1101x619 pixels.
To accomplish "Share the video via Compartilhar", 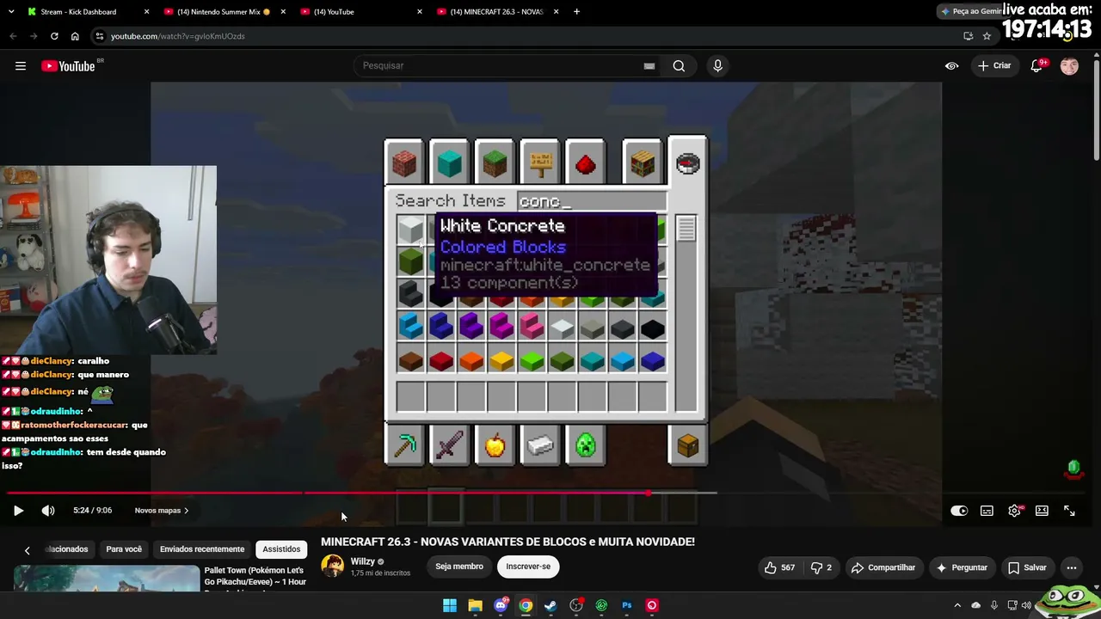I will tap(883, 567).
